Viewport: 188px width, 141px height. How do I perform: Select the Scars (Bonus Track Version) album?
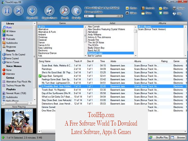(152, 29)
